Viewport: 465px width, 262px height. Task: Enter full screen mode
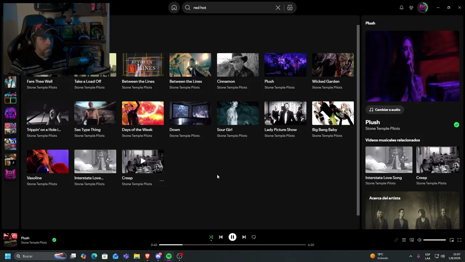tap(460, 240)
